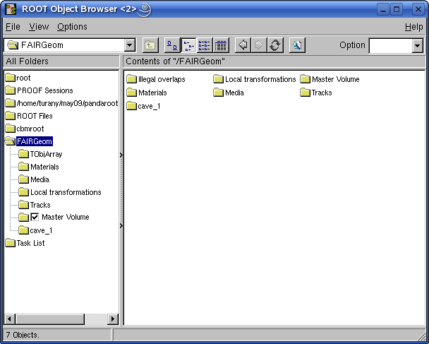Select cave_1 folder in contents pane
The image size is (429, 344).
(x=148, y=107)
